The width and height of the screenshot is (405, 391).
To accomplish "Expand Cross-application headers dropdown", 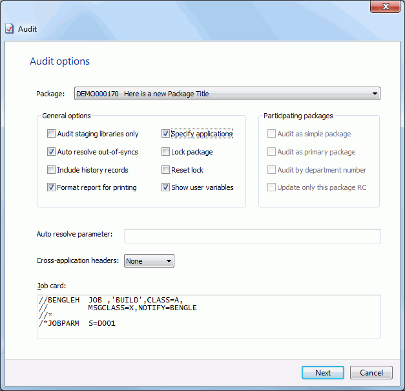I will coord(149,261).
